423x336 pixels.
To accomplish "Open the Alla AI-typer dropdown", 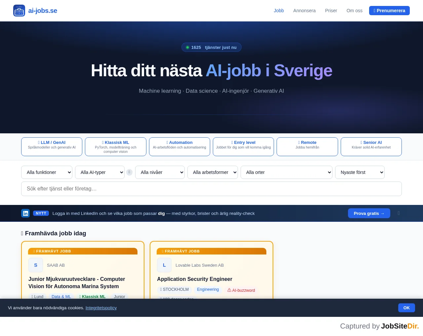I will 100,172.
